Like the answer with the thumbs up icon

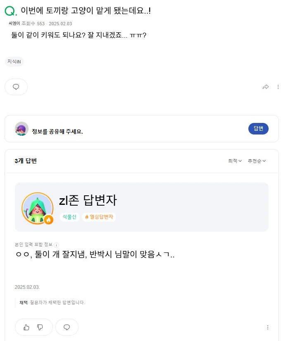tap(26, 327)
